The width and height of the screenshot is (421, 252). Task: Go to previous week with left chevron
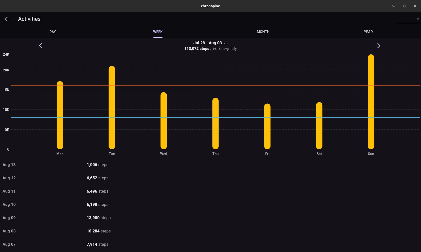[41, 46]
